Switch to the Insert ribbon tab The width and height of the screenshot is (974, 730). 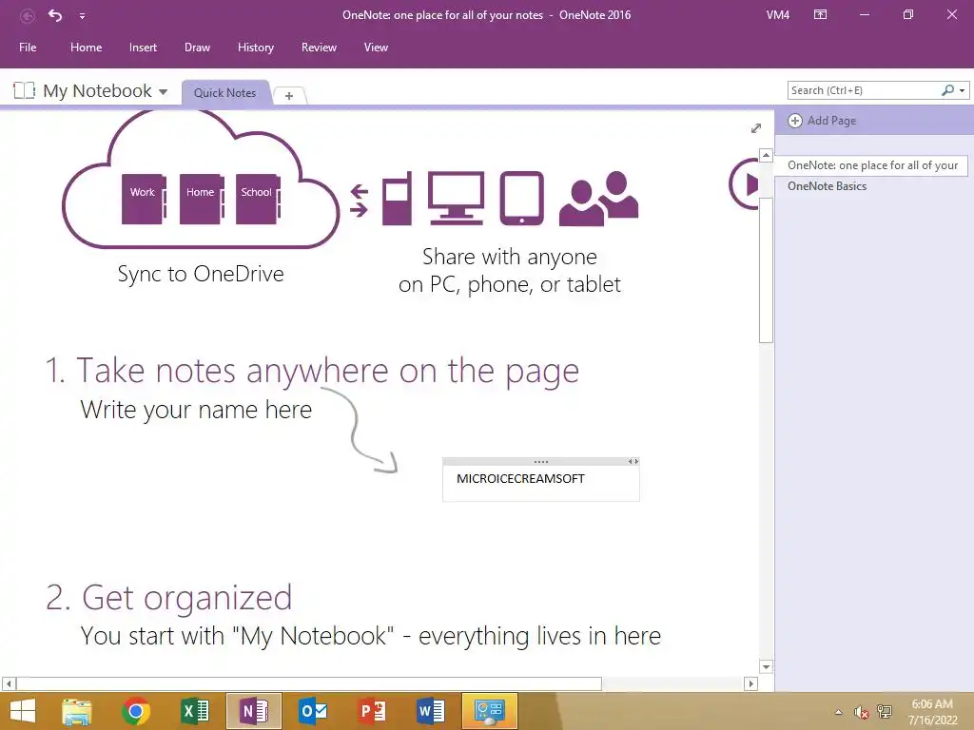click(143, 48)
